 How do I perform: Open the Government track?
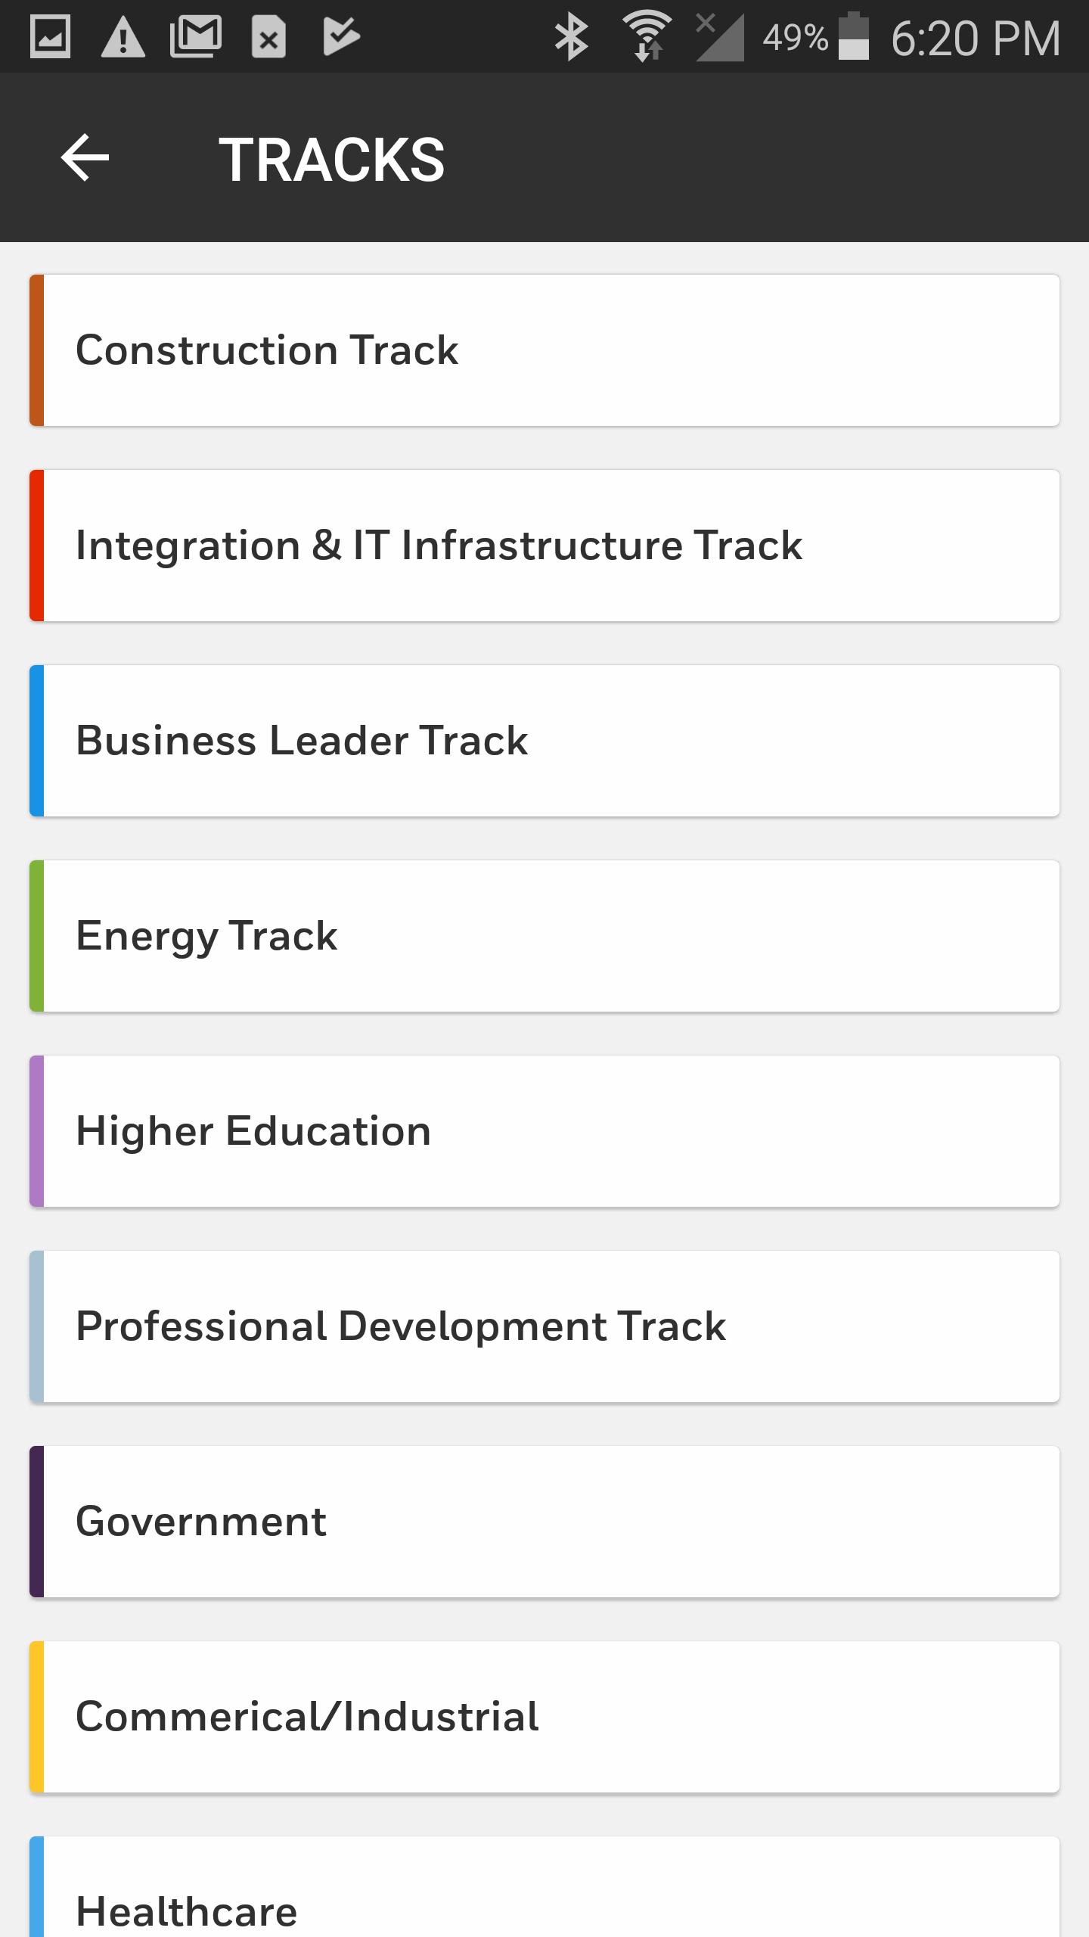pos(544,1522)
